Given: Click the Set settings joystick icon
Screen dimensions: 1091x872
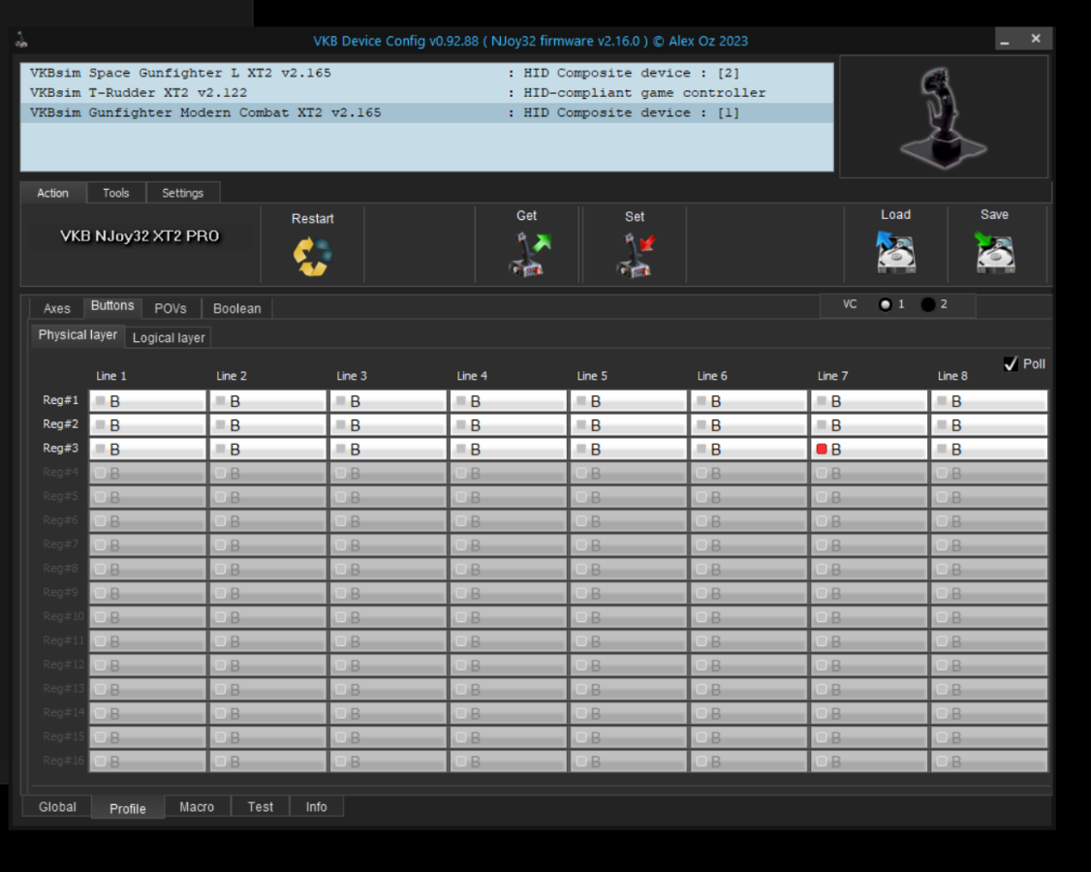Looking at the screenshot, I should tap(636, 256).
